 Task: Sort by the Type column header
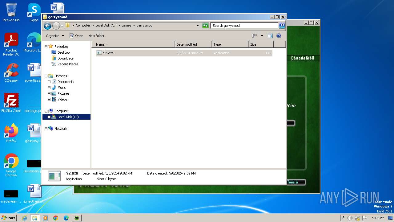[230, 44]
